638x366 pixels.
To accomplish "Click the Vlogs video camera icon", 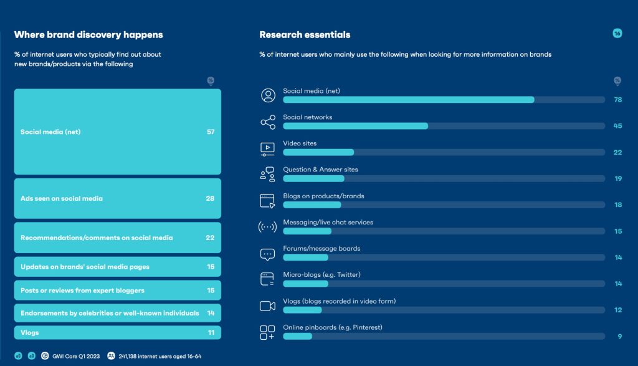I will [267, 306].
